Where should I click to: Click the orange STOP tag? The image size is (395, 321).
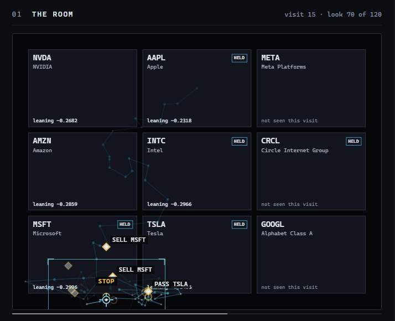(x=106, y=281)
